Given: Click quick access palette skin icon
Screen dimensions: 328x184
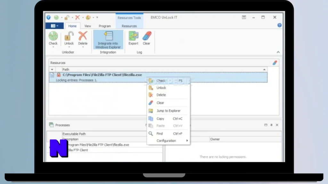Looking at the screenshot, I should 88,18.
